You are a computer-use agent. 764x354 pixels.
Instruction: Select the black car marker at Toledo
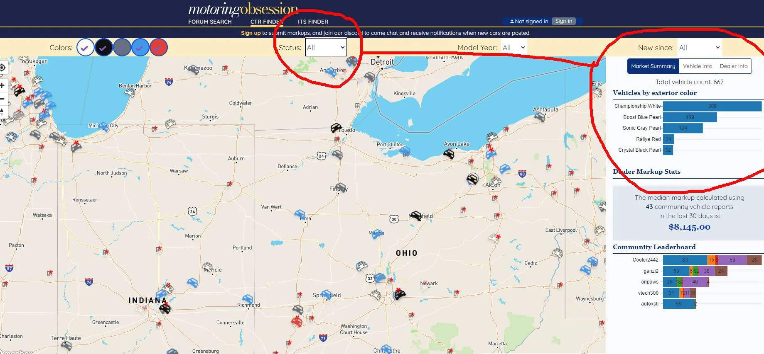point(336,128)
